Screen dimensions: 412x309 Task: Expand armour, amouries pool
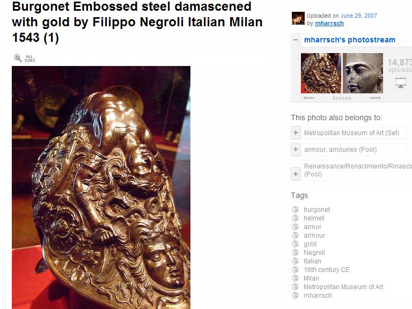click(296, 149)
